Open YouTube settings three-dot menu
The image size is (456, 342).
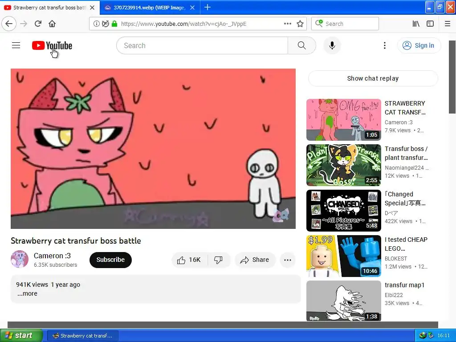coord(384,45)
